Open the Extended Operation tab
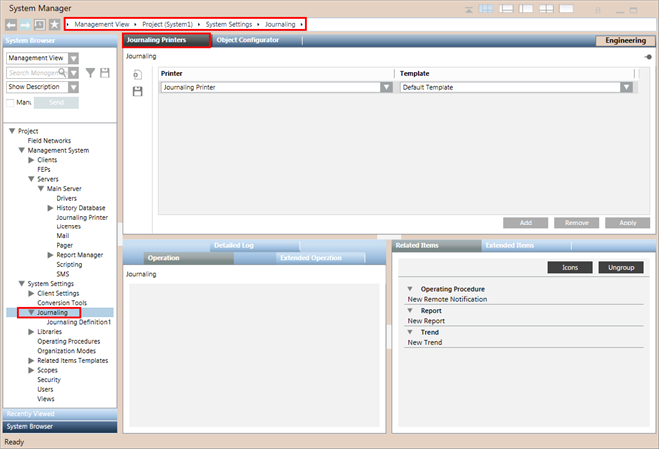659x449 pixels. click(x=312, y=258)
